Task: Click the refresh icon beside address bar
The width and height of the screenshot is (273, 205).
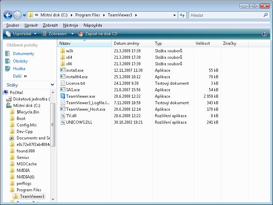Action: pyautogui.click(x=182, y=15)
